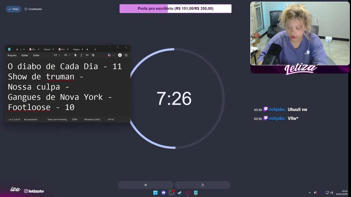
Task: Expand the H1 heading dropdown
Action: pos(57,55)
